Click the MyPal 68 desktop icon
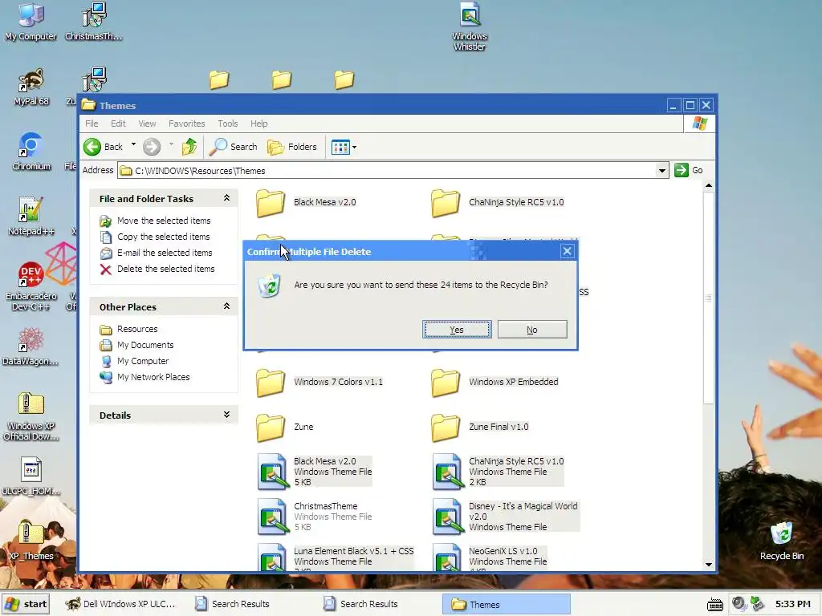Viewport: 822px width, 616px height. coord(31,87)
